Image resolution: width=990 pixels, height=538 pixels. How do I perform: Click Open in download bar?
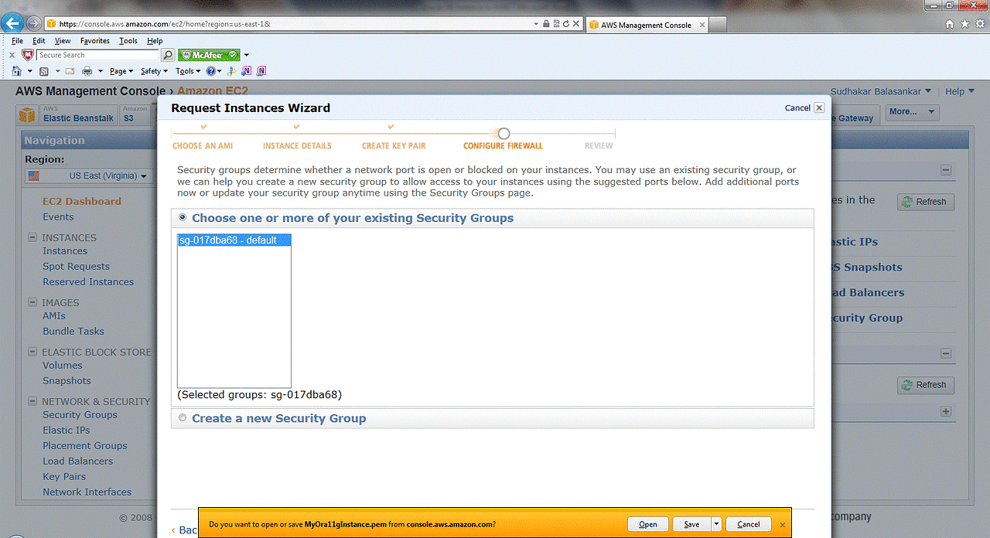(648, 524)
